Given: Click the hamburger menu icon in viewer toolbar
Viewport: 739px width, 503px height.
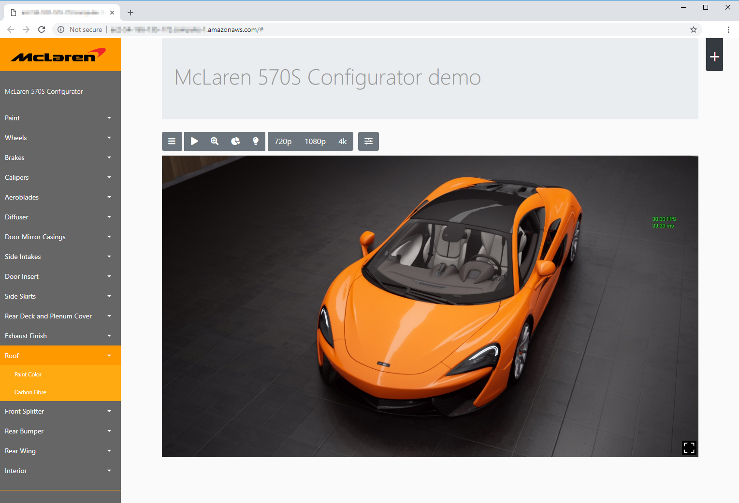Looking at the screenshot, I should [x=172, y=142].
